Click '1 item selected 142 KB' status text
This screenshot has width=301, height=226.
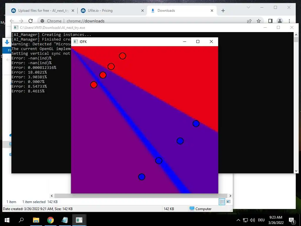40,202
